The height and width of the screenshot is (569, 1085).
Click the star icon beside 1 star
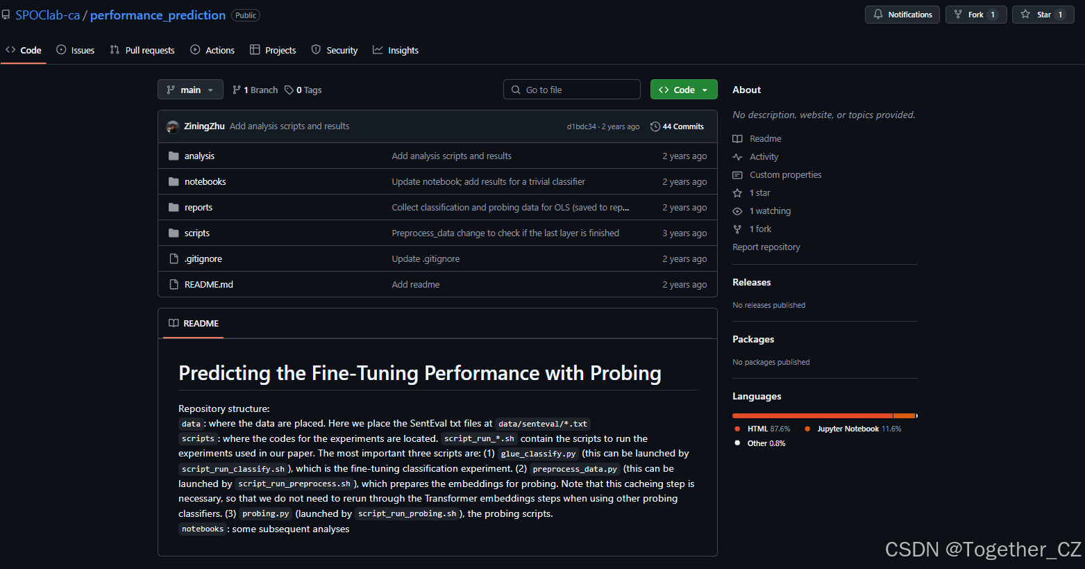737,193
